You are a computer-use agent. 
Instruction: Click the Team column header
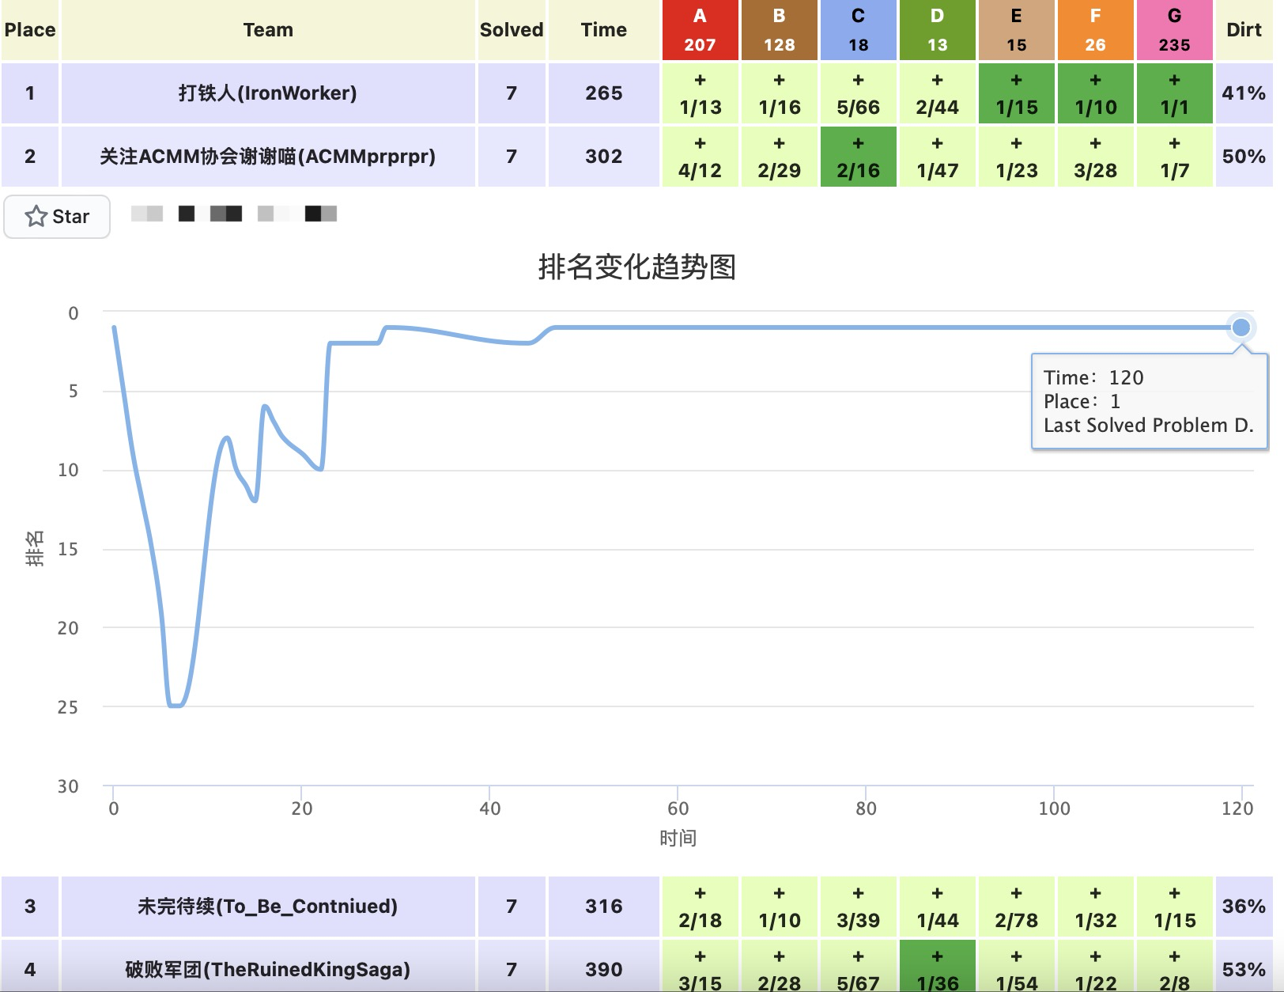click(x=268, y=30)
